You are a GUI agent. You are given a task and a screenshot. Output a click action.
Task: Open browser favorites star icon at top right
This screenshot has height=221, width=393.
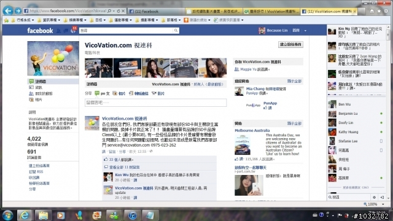(x=379, y=11)
